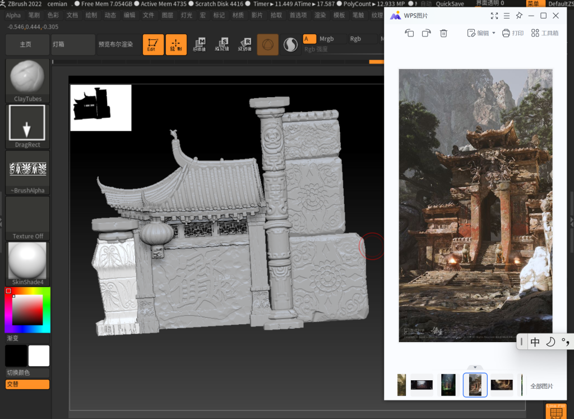Open the ClayTubes brush picker
This screenshot has height=419, width=574.
27,81
